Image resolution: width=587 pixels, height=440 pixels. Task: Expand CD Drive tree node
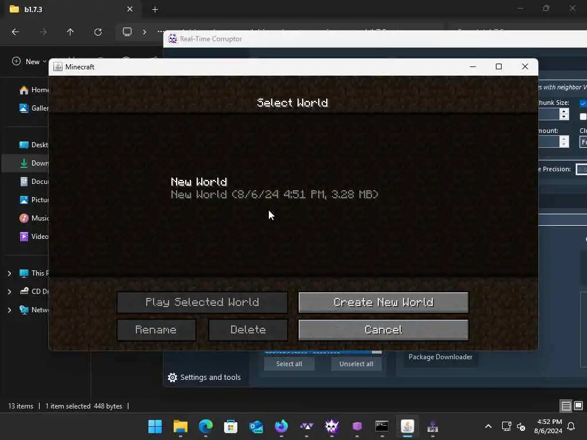click(x=9, y=292)
